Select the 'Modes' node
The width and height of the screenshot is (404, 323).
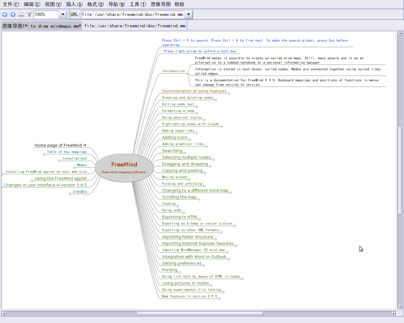coord(82,165)
